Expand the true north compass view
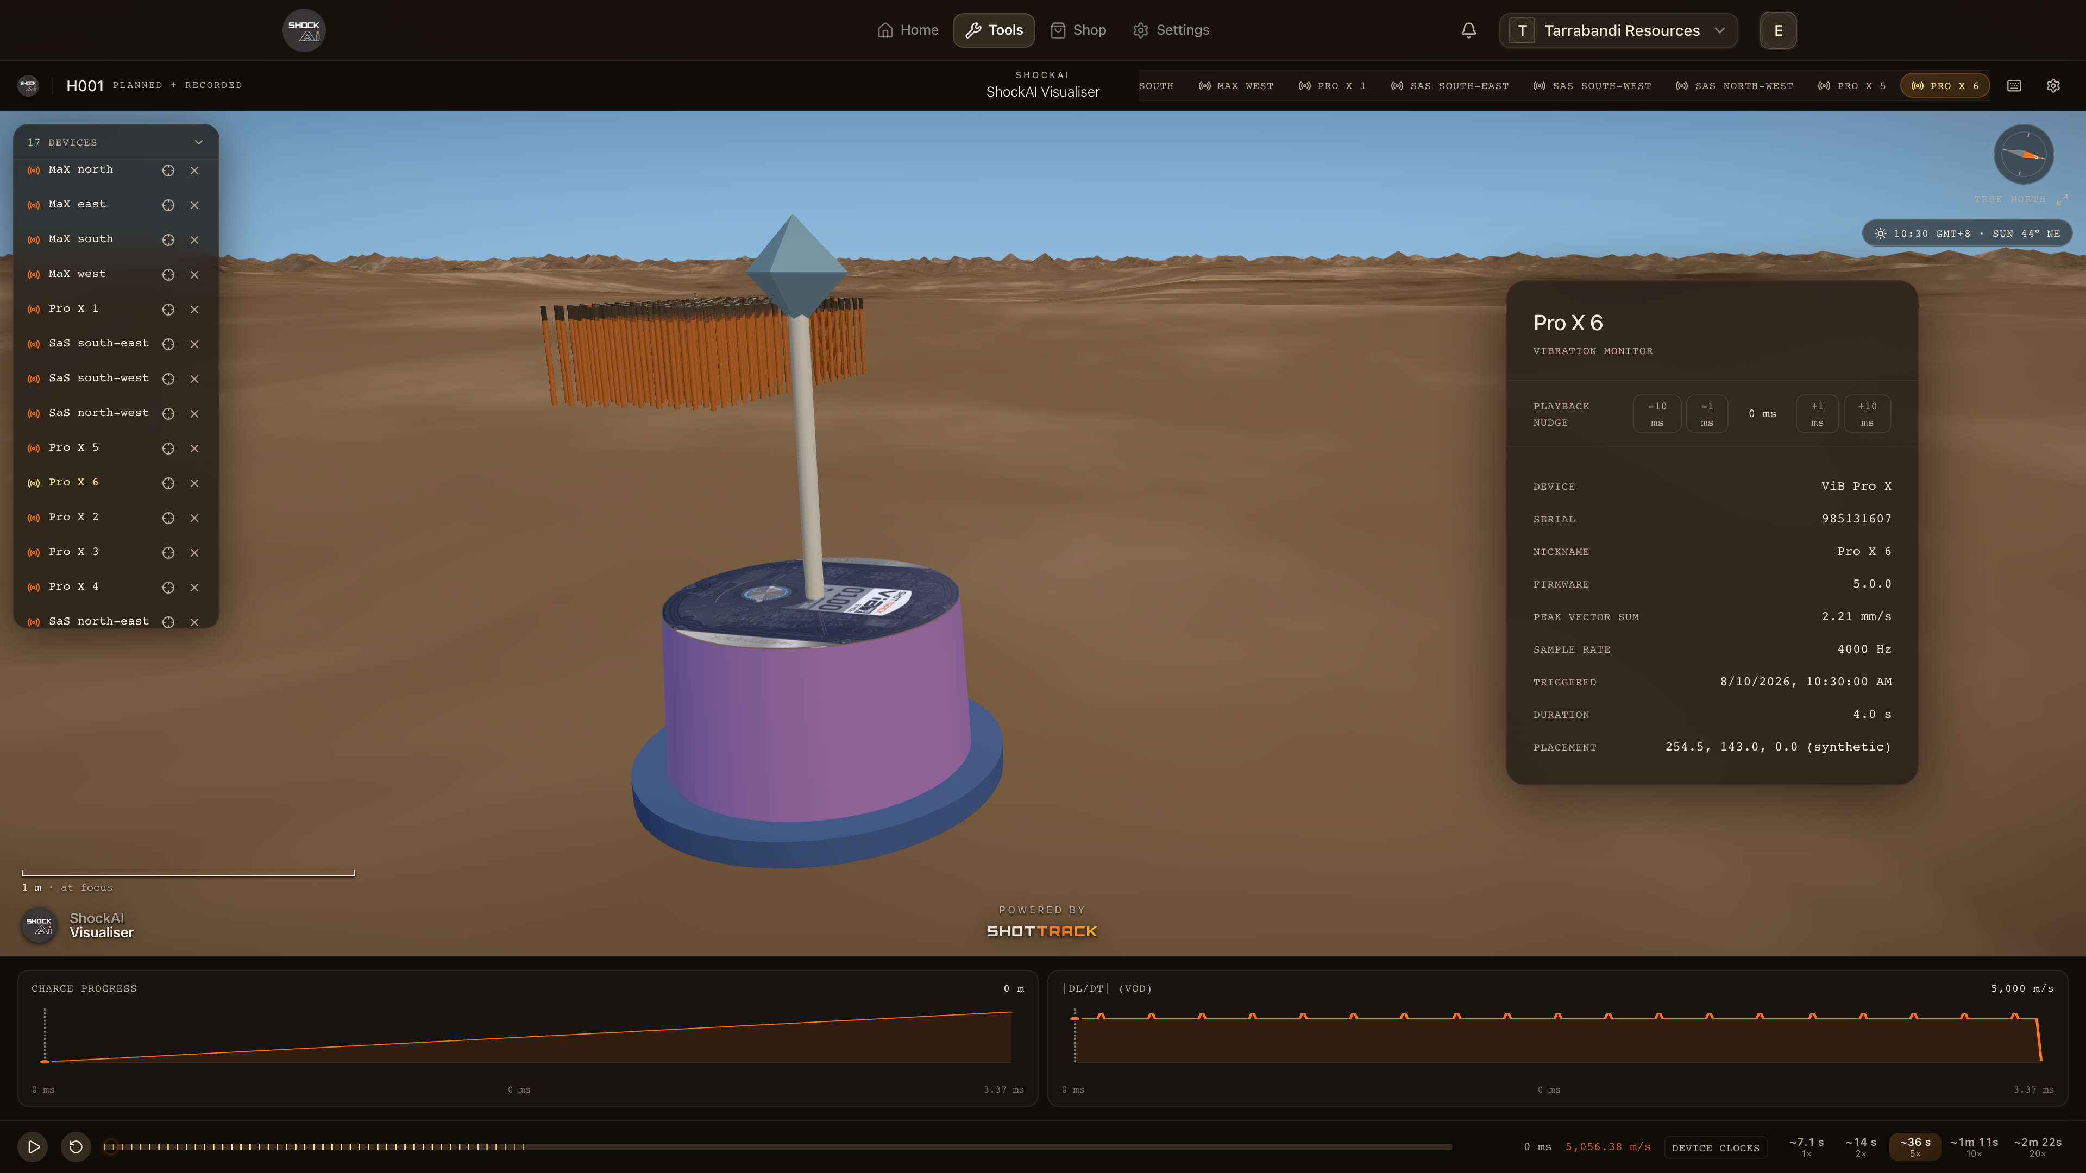 [x=2062, y=199]
